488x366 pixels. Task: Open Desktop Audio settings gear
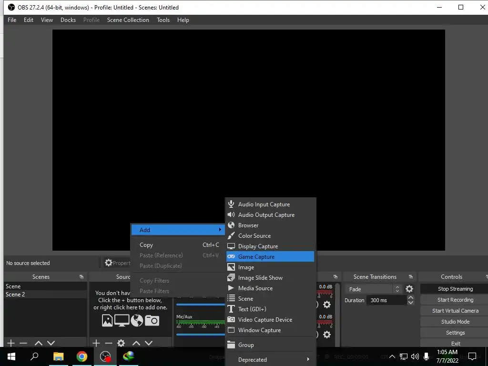[x=327, y=305]
